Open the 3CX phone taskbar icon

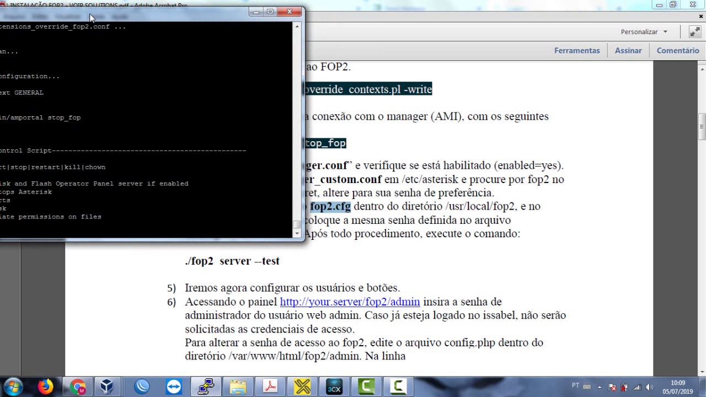(x=334, y=387)
